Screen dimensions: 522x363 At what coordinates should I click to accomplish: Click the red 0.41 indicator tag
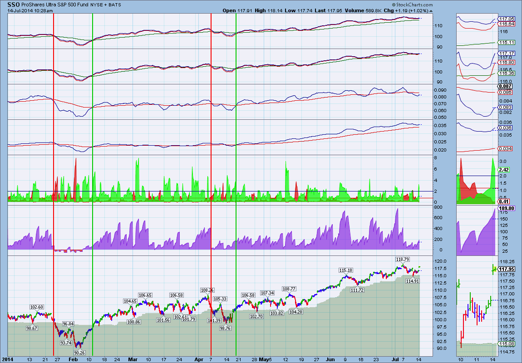(504, 201)
